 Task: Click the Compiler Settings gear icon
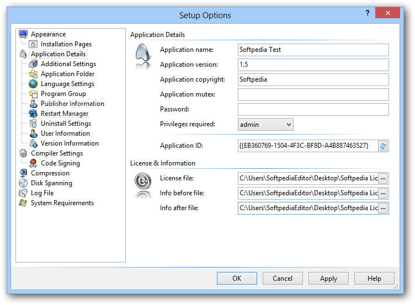23,153
